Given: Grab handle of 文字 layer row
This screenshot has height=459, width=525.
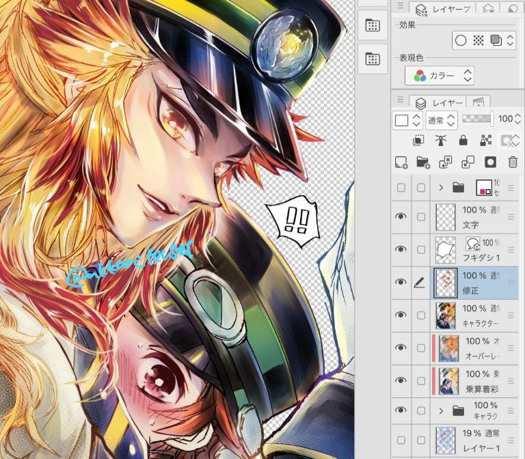Looking at the screenshot, I should 511,217.
